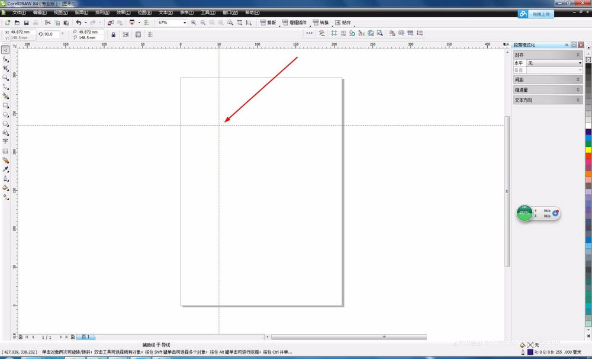Click the no-color X swatch atop palette
592x359 pixels.
point(588,60)
